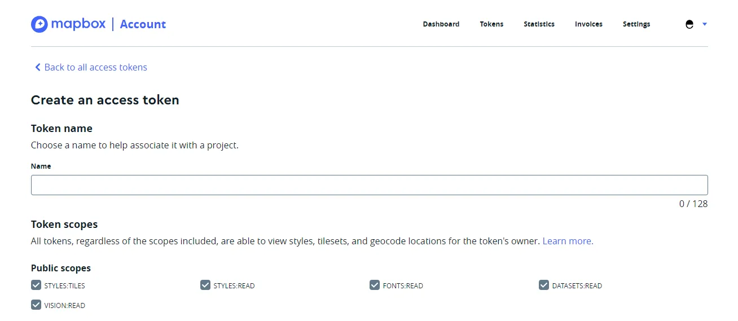Viewport: 738px width, 321px height.
Task: Toggle the VISION:READ checkbox
Action: 36,305
